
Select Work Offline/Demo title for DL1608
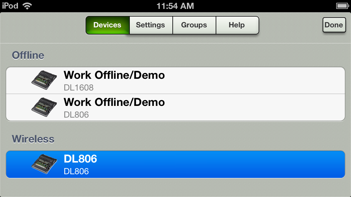pyautogui.click(x=114, y=75)
